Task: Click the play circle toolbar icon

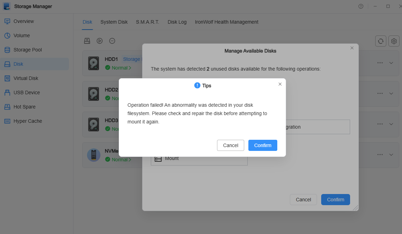Action: tap(100, 41)
